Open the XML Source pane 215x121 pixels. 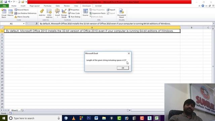(85, 13)
